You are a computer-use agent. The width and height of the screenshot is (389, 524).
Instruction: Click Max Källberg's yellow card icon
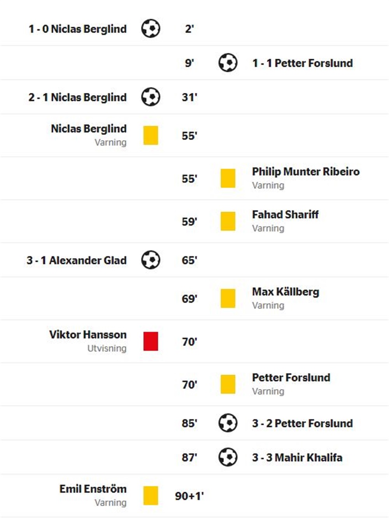coord(228,299)
